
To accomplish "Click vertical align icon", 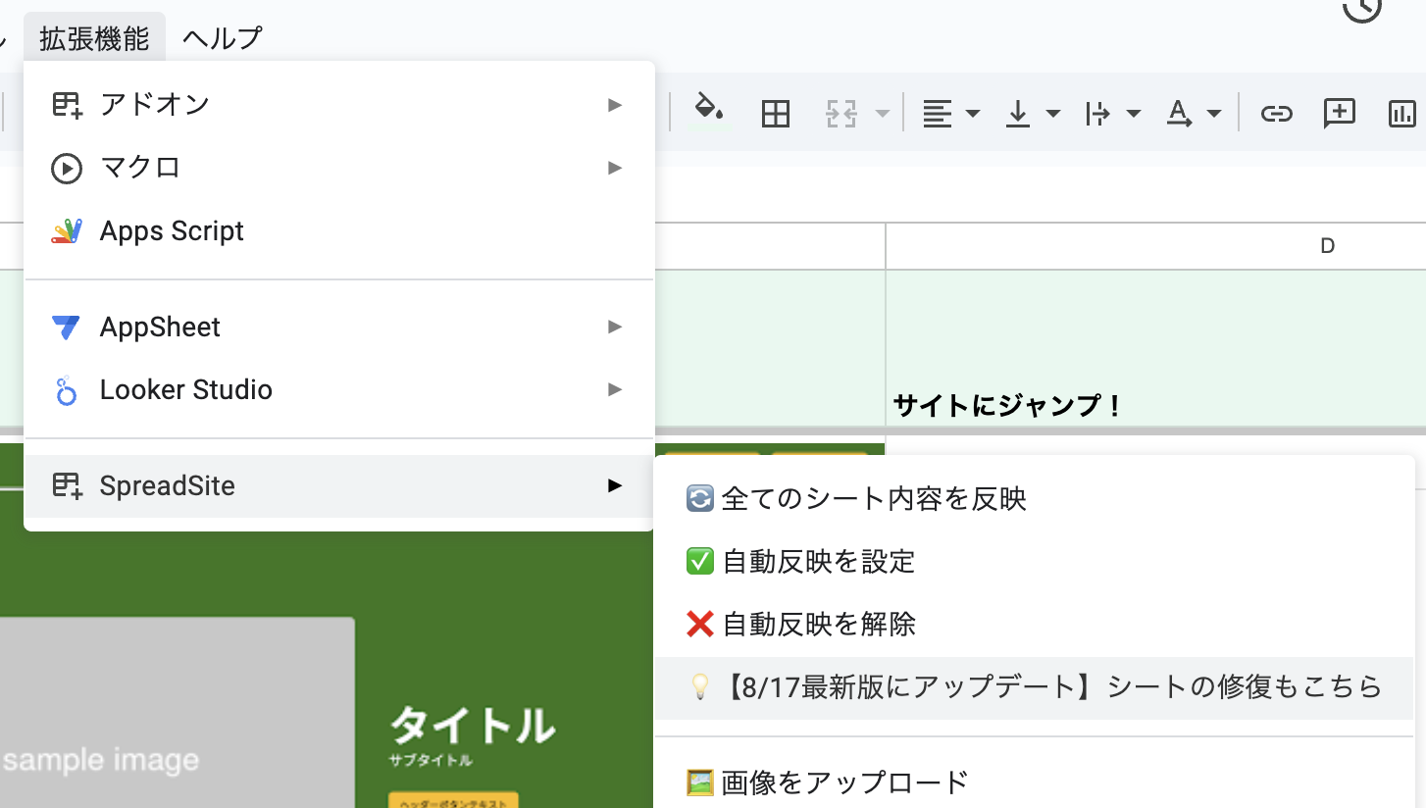I will tap(1018, 114).
